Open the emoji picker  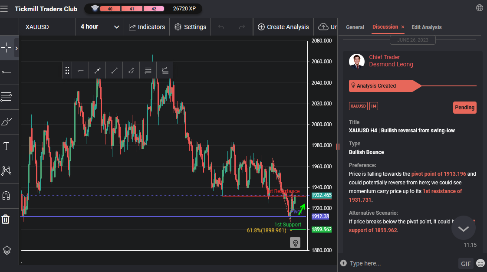point(481,264)
